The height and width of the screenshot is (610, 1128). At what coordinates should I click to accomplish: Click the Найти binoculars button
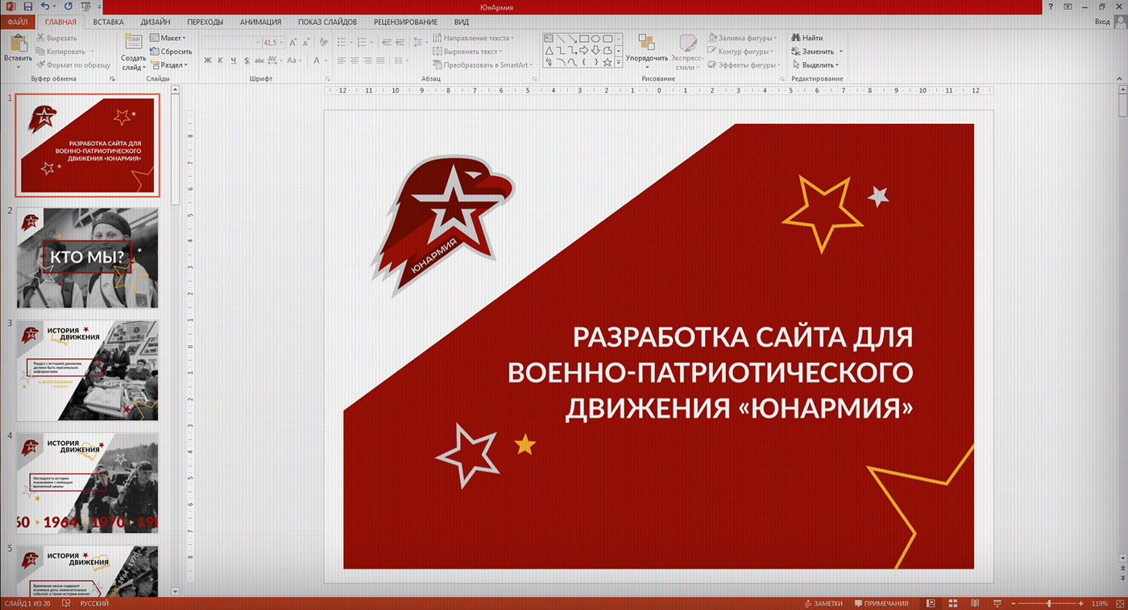(807, 38)
